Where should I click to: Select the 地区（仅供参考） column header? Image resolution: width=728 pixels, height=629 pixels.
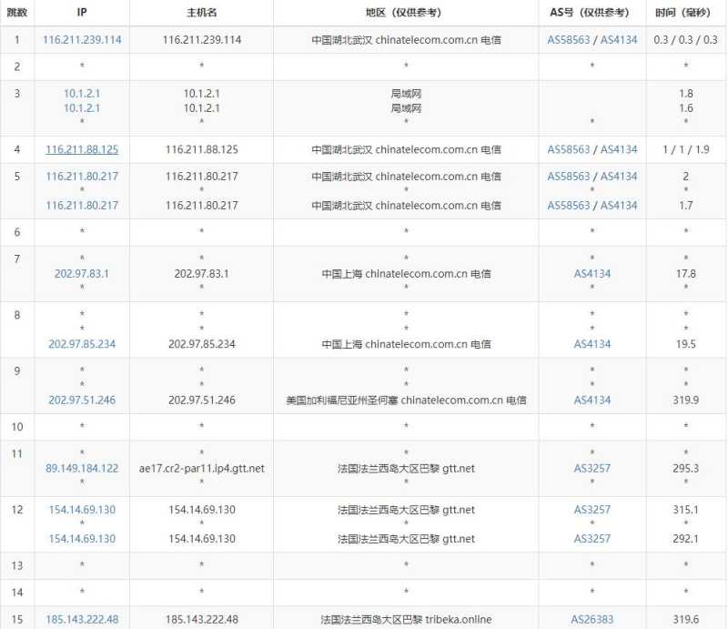(x=404, y=13)
